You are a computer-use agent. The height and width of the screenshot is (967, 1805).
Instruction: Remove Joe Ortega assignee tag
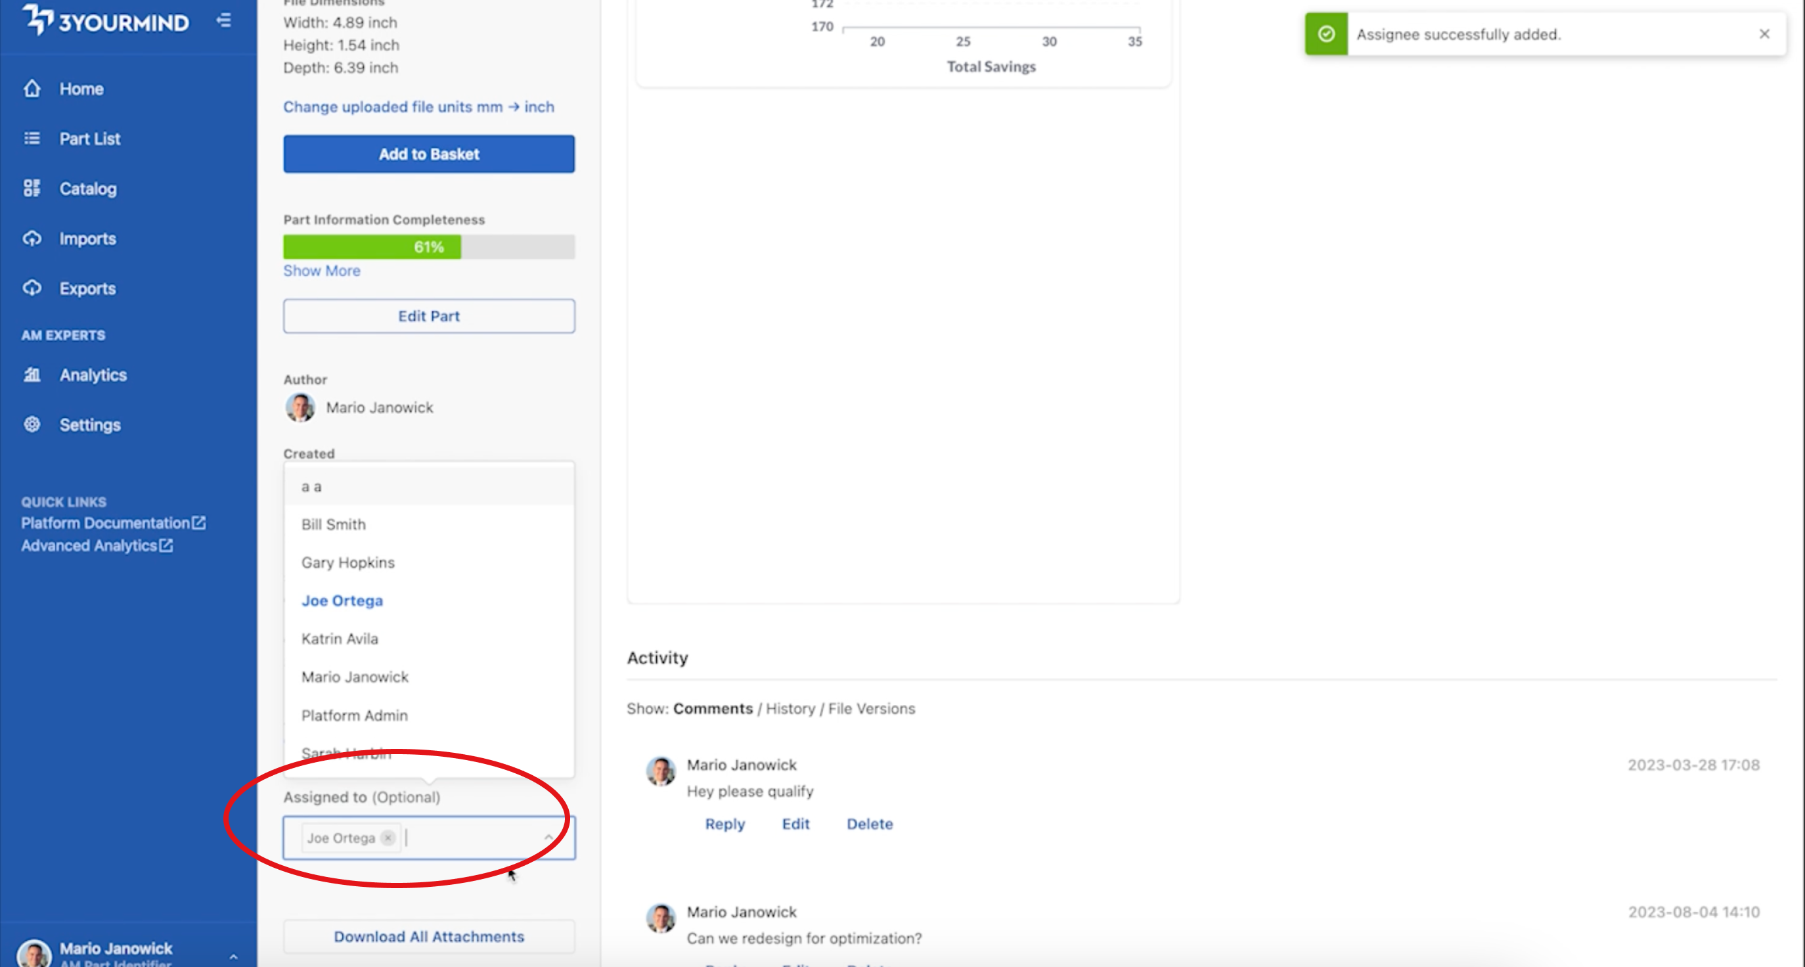(388, 837)
